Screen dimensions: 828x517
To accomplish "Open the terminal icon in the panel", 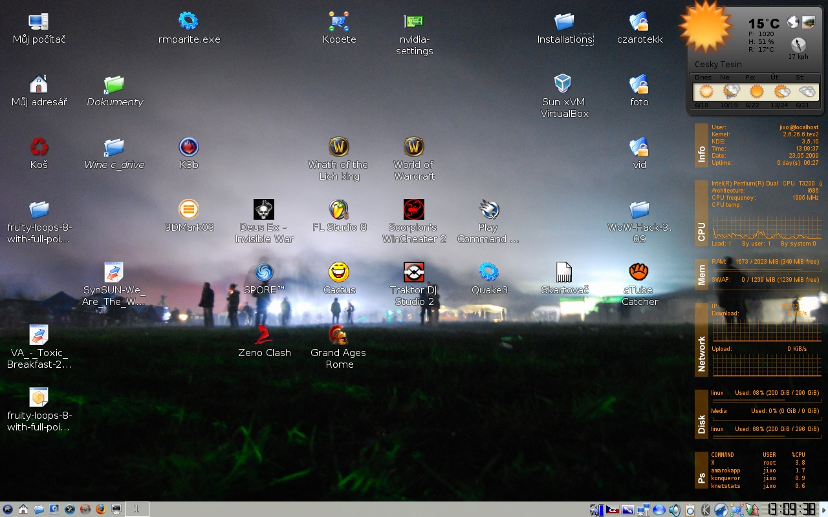I will click(116, 509).
